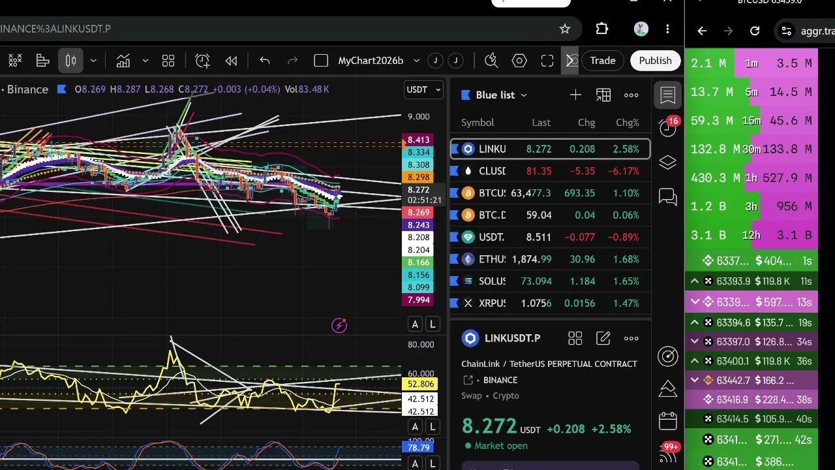Add a symbol with the plus icon
Screen dimensions: 835x470
575,95
